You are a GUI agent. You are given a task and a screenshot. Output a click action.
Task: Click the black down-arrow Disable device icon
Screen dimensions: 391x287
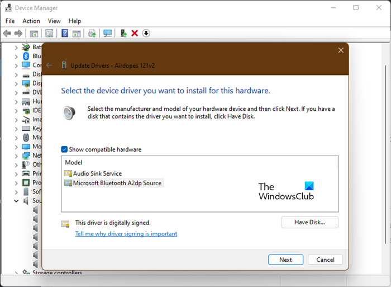[x=146, y=34]
